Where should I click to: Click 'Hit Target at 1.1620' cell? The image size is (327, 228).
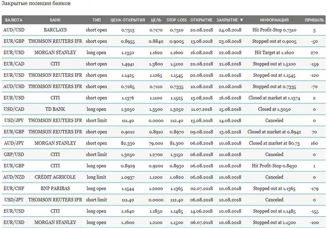point(274,52)
